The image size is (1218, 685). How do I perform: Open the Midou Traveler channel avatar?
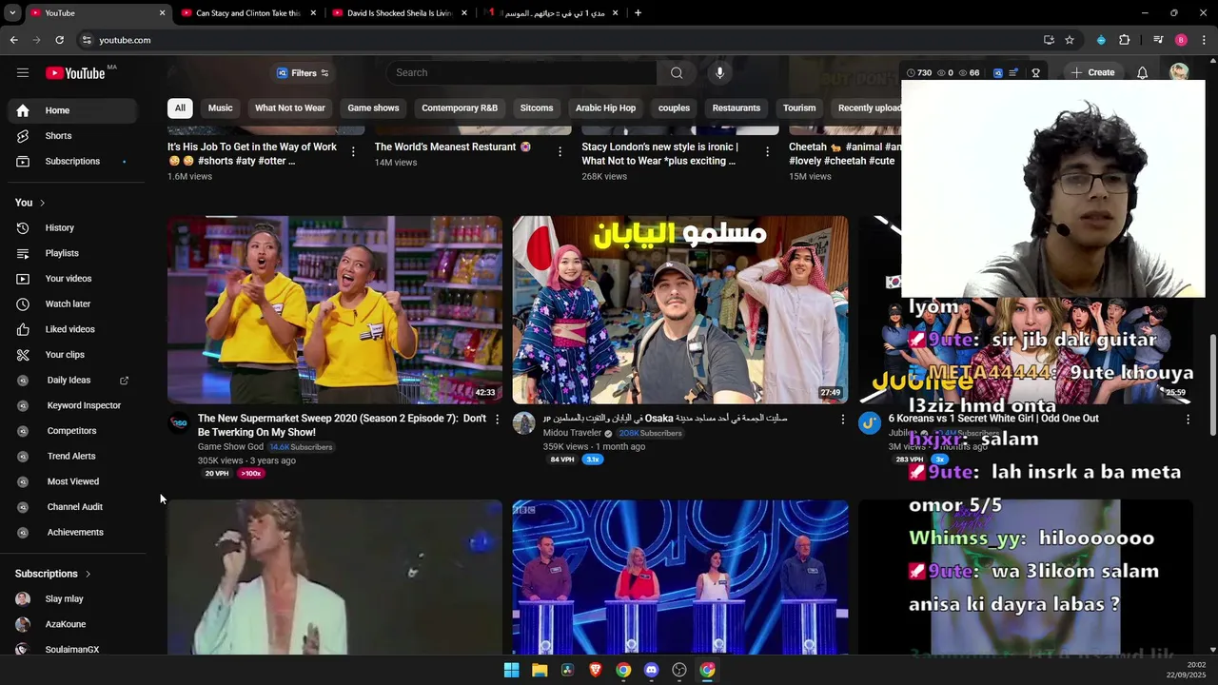click(524, 423)
